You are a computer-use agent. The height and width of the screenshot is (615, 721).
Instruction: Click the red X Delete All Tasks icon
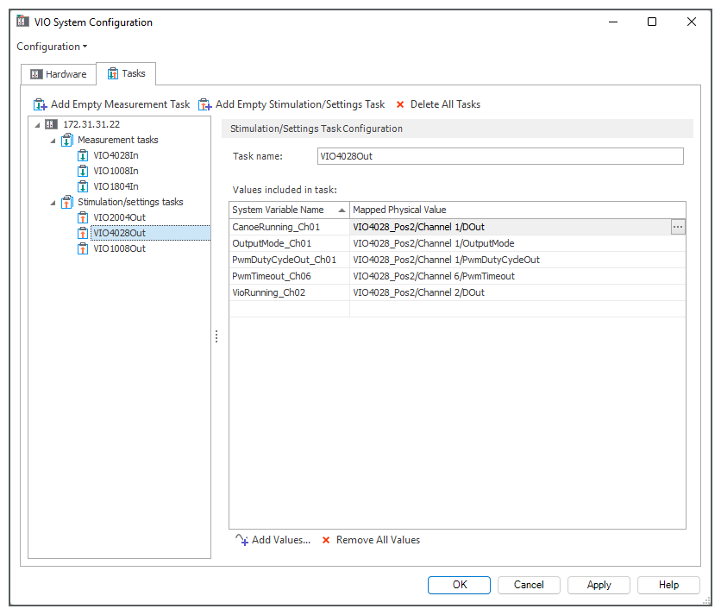coord(400,104)
